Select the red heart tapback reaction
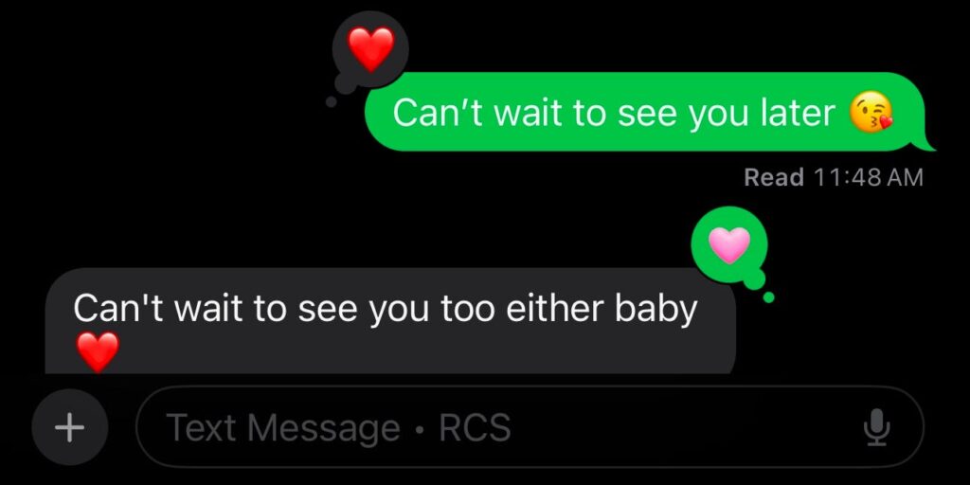 click(370, 49)
